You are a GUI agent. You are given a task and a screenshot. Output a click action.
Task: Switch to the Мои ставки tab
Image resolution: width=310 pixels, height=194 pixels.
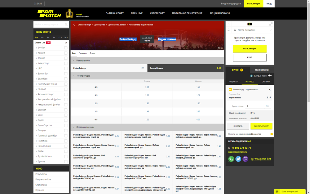click(x=262, y=70)
